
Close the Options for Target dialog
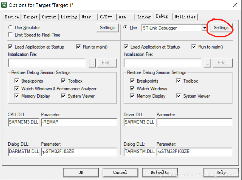pos(235,5)
